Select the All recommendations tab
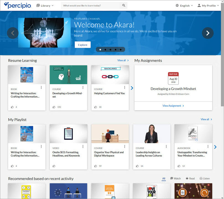 click(164, 178)
